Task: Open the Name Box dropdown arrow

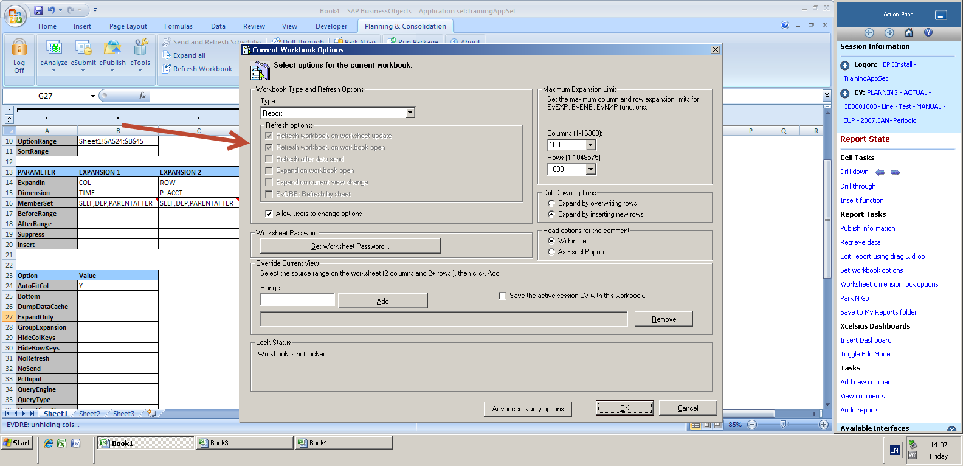Action: (x=92, y=96)
